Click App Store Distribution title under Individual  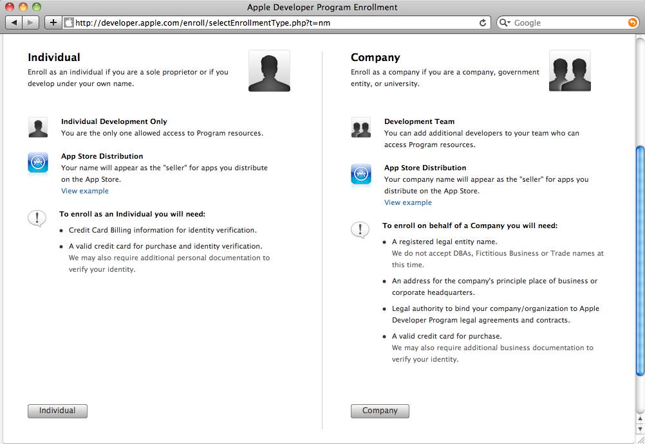102,156
